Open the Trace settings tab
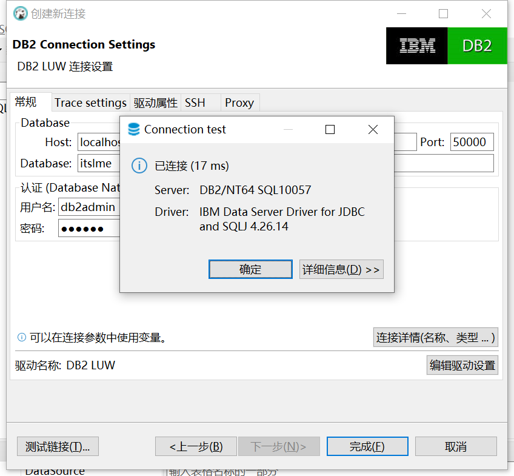This screenshot has width=514, height=476. pyautogui.click(x=90, y=102)
